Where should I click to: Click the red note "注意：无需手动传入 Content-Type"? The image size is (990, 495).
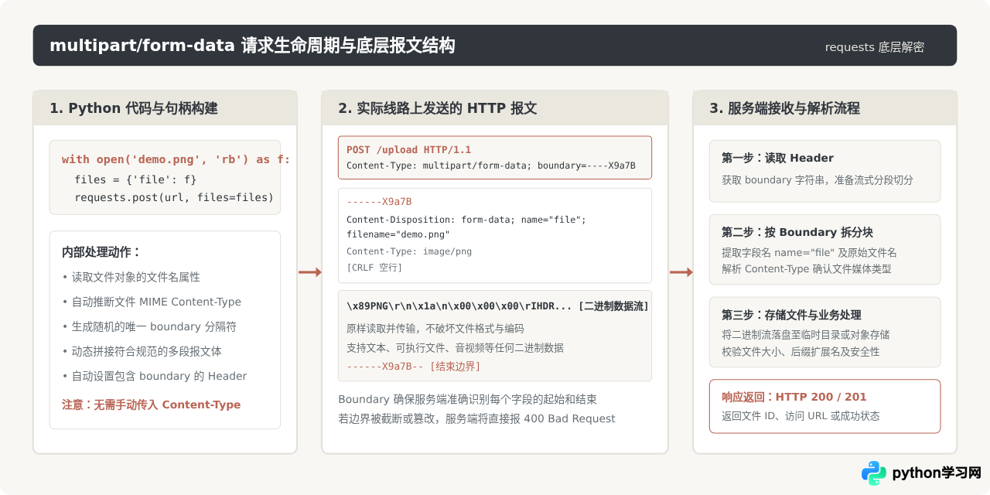point(152,405)
